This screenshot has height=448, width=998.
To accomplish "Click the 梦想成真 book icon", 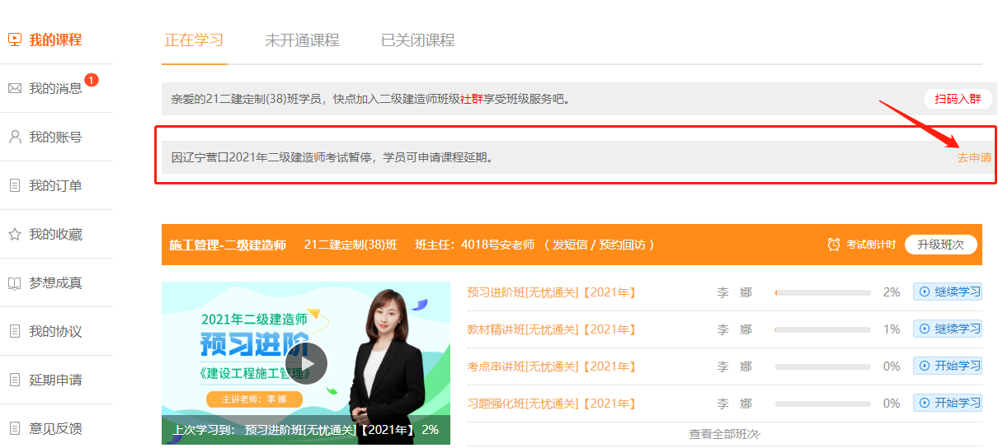I will coord(15,283).
